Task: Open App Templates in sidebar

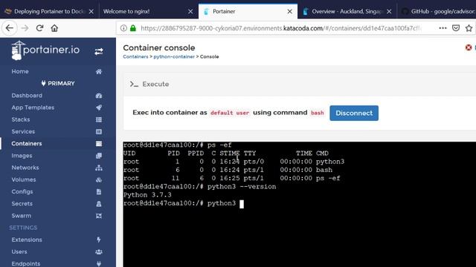Action: point(33,108)
